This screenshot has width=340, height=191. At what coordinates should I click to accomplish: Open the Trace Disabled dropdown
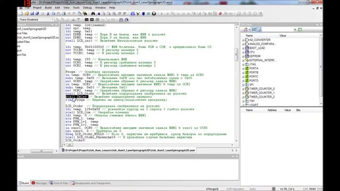tap(53, 20)
